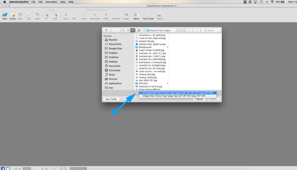Click the rotate page icon in status bar
This screenshot has width=297, height=170.
click(x=54, y=169)
